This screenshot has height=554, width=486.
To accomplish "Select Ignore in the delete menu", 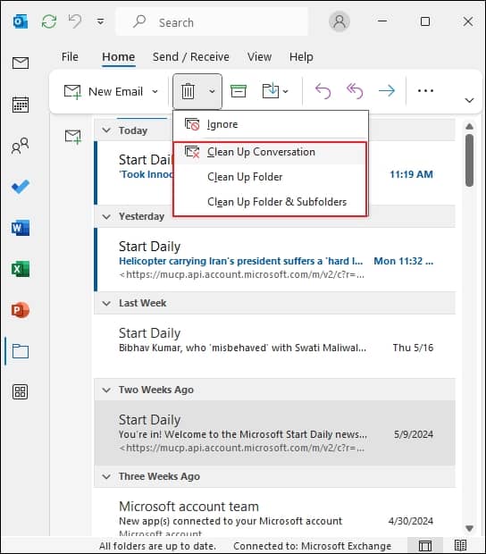I will point(271,124).
